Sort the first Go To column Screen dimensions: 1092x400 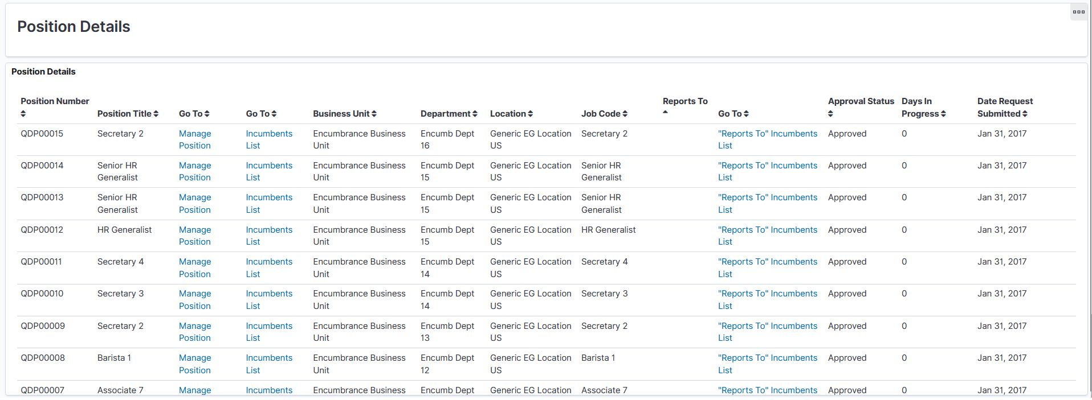207,114
